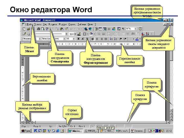Print the document with printer icon

click(x=39, y=29)
